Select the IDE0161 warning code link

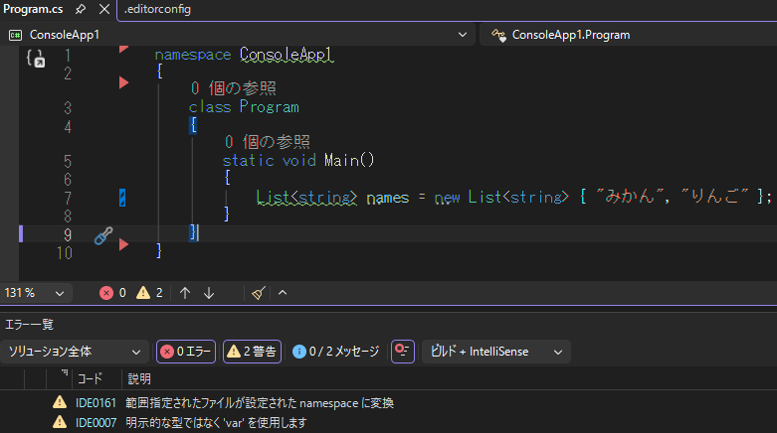coord(96,402)
